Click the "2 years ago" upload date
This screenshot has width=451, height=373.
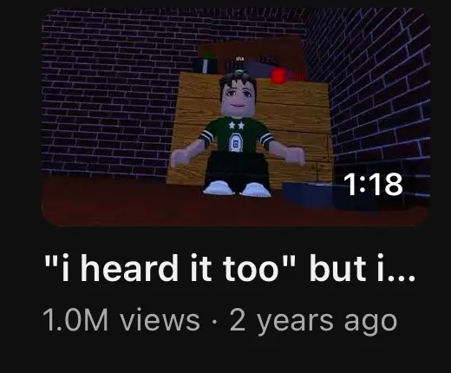(x=313, y=322)
